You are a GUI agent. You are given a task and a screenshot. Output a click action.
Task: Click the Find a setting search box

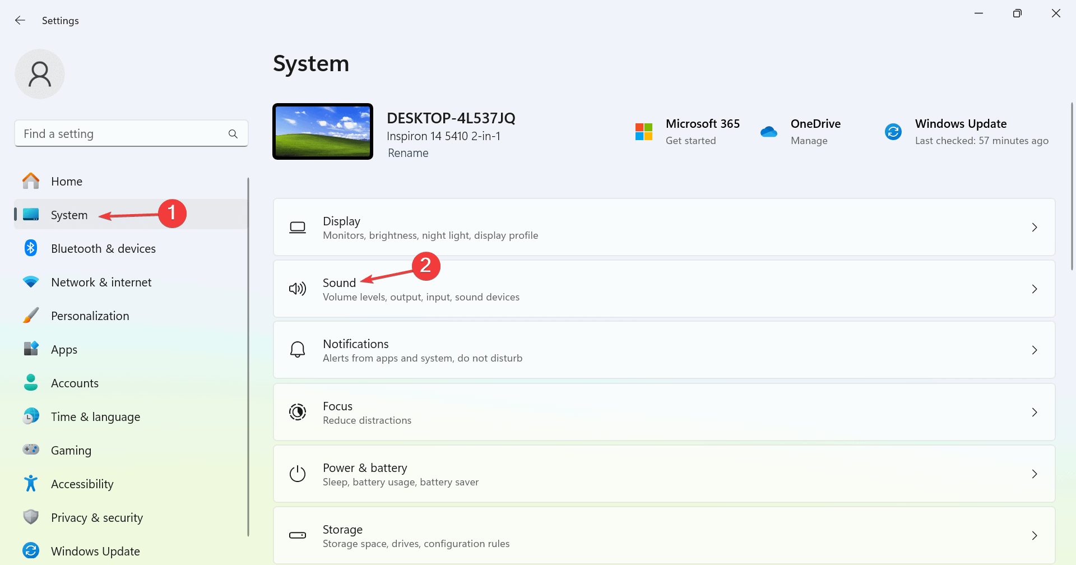(x=123, y=134)
